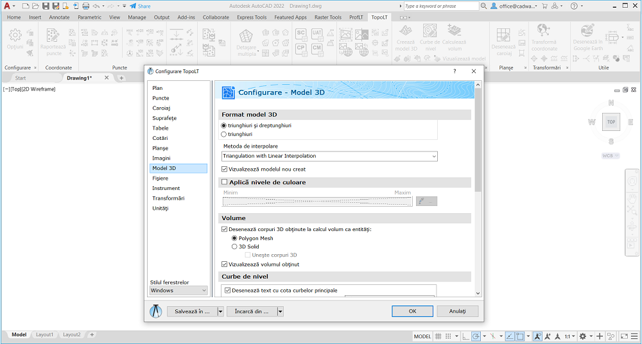The height and width of the screenshot is (344, 642).
Task: Click the UAT ribbon icon
Action: [x=317, y=33]
